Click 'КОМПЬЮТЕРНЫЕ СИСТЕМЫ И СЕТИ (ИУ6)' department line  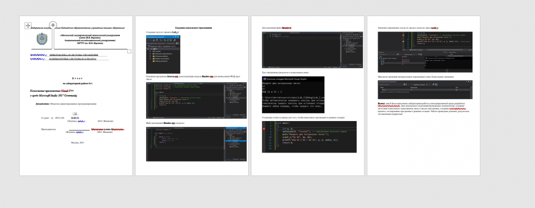[x=73, y=59]
